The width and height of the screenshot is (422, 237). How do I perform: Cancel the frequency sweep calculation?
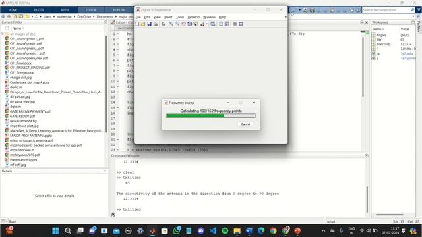(x=245, y=124)
